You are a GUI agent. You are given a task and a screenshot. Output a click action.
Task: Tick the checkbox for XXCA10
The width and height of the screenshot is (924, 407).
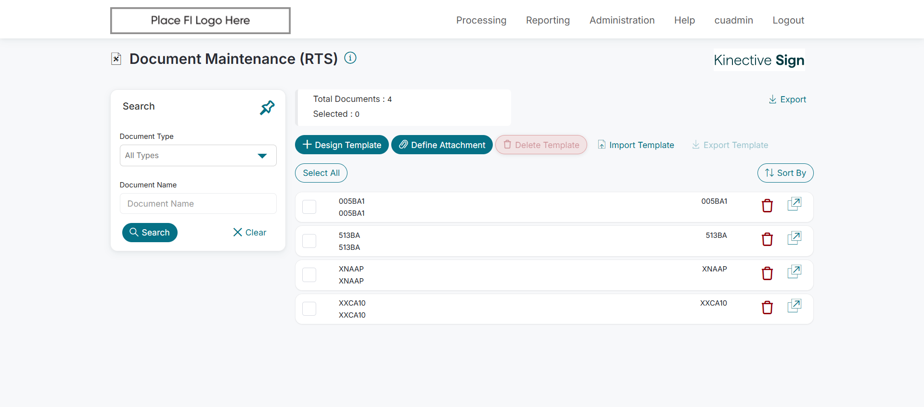309,309
